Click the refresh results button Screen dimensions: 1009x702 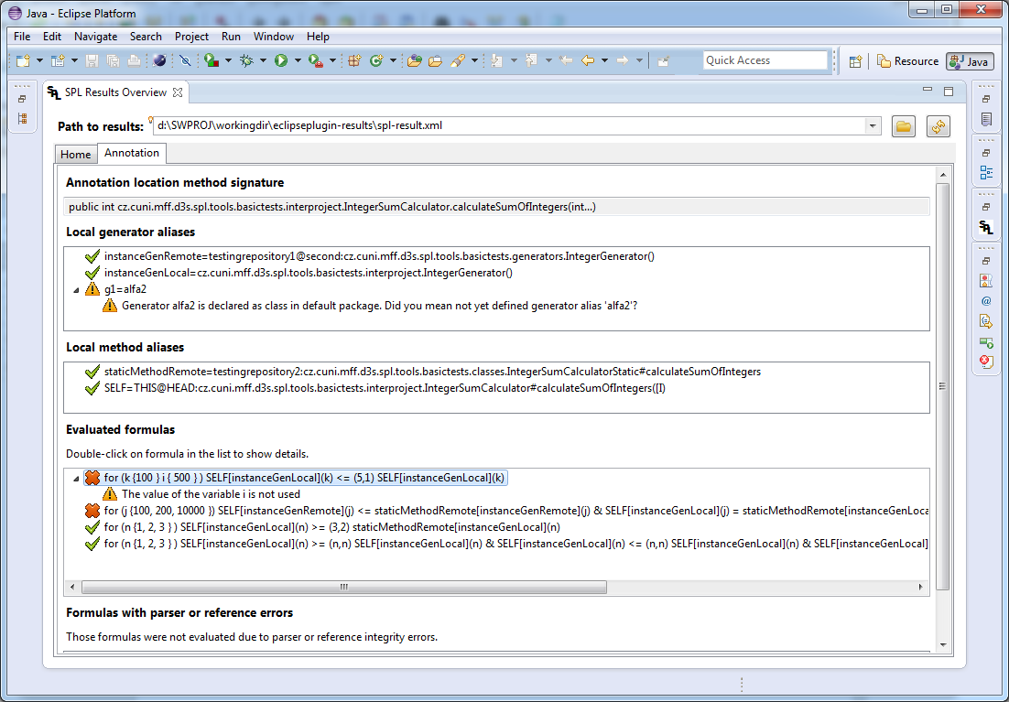coord(938,126)
